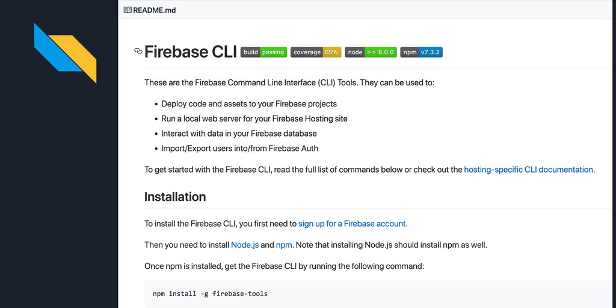Click the README.md file name header

point(155,10)
